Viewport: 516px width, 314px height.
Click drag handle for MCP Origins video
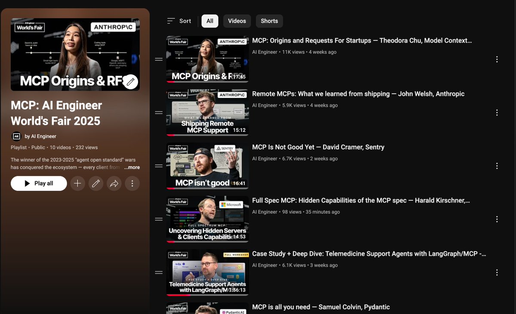click(x=159, y=59)
